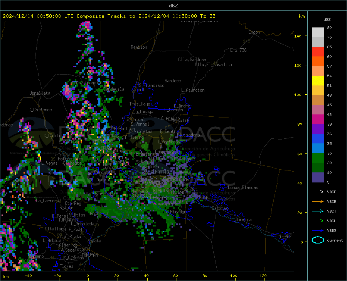Click the cyan VBCT arrow icon
Screen dimensions: 347x281
point(318,211)
